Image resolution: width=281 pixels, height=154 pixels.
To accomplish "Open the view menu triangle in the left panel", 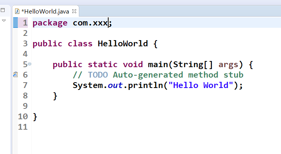I will [x=4, y=20].
